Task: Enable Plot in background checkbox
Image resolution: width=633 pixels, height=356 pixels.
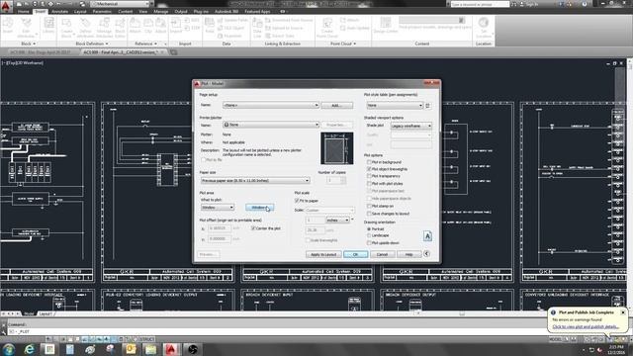Action: [x=369, y=162]
